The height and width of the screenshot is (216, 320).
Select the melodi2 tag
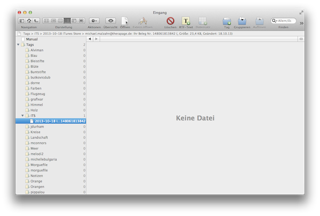[51, 154]
